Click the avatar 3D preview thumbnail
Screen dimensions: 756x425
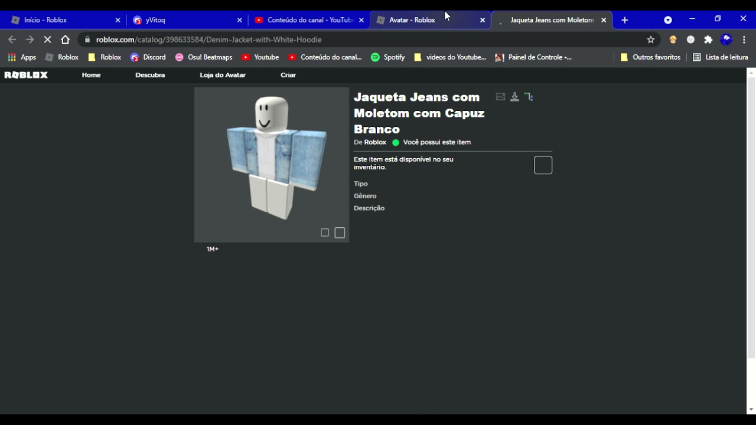(x=272, y=165)
